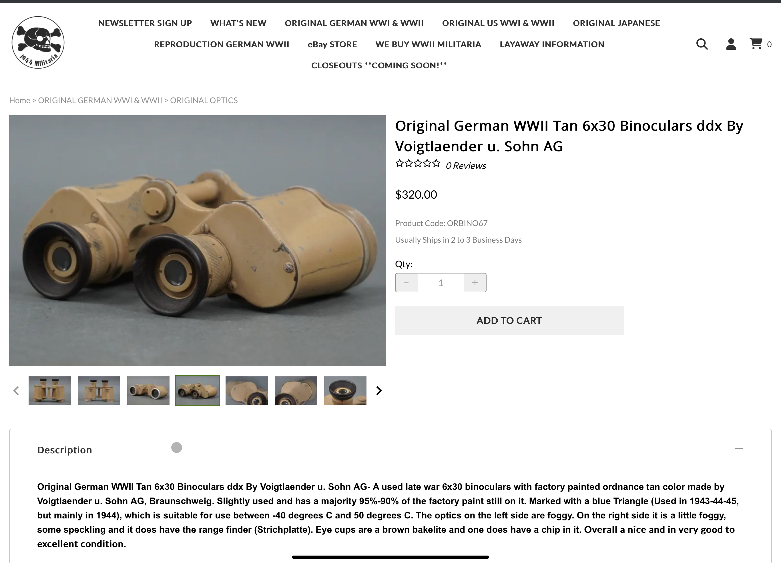The image size is (781, 563).
Task: Go to ORIGINAL OPTICS breadcrumb
Action: click(x=204, y=100)
